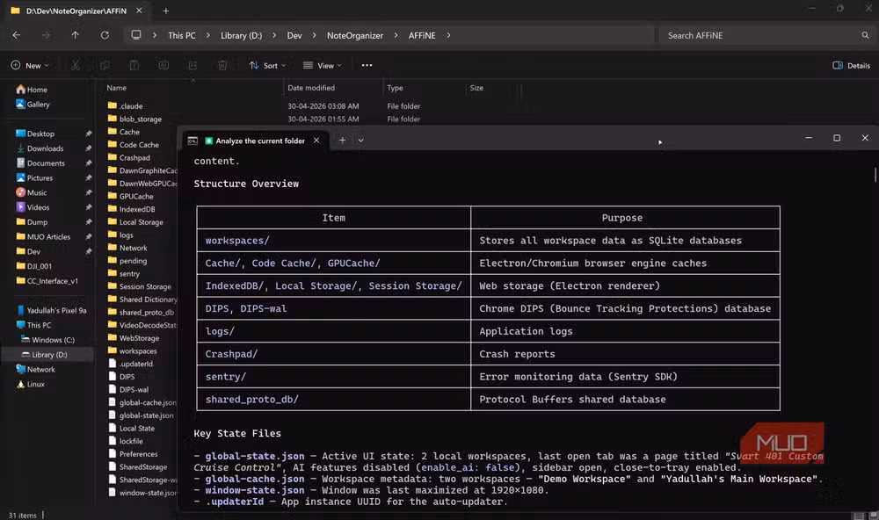
Task: Expand the New menu dropdown
Action: click(31, 65)
